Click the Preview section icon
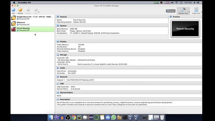Image resolution: width=215 pixels, height=121 pixels. click(x=171, y=17)
